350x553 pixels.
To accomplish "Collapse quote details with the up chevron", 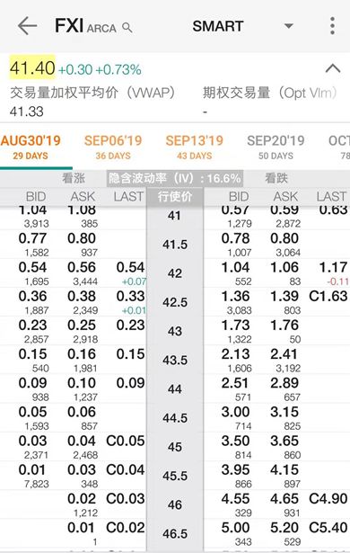I will click(332, 68).
